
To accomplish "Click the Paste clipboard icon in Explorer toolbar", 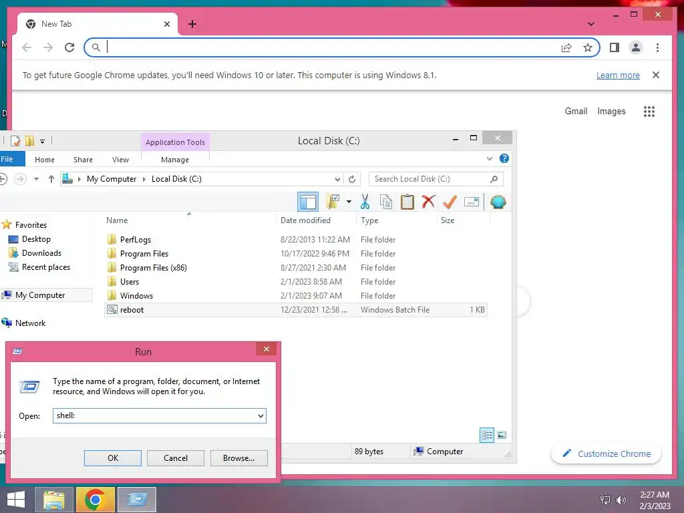I will coord(407,202).
